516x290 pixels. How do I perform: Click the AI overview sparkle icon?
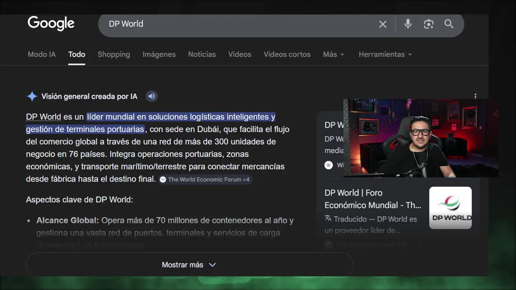[32, 96]
